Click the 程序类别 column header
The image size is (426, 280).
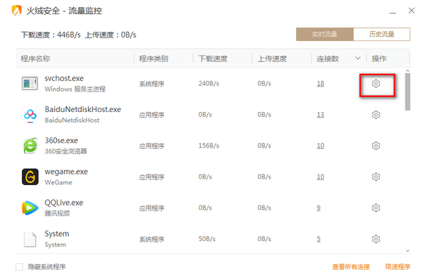click(154, 59)
